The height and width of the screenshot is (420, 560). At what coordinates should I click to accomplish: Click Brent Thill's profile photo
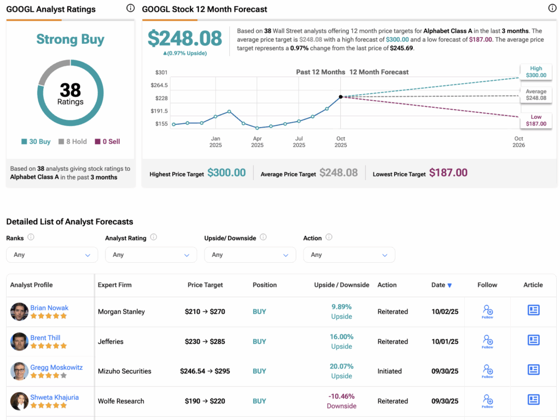(19, 342)
